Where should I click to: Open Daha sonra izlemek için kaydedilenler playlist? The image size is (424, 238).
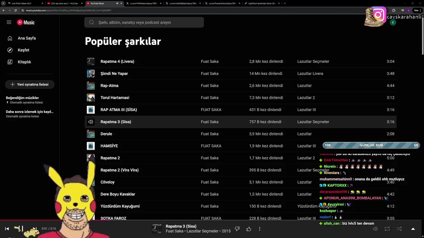click(x=29, y=112)
